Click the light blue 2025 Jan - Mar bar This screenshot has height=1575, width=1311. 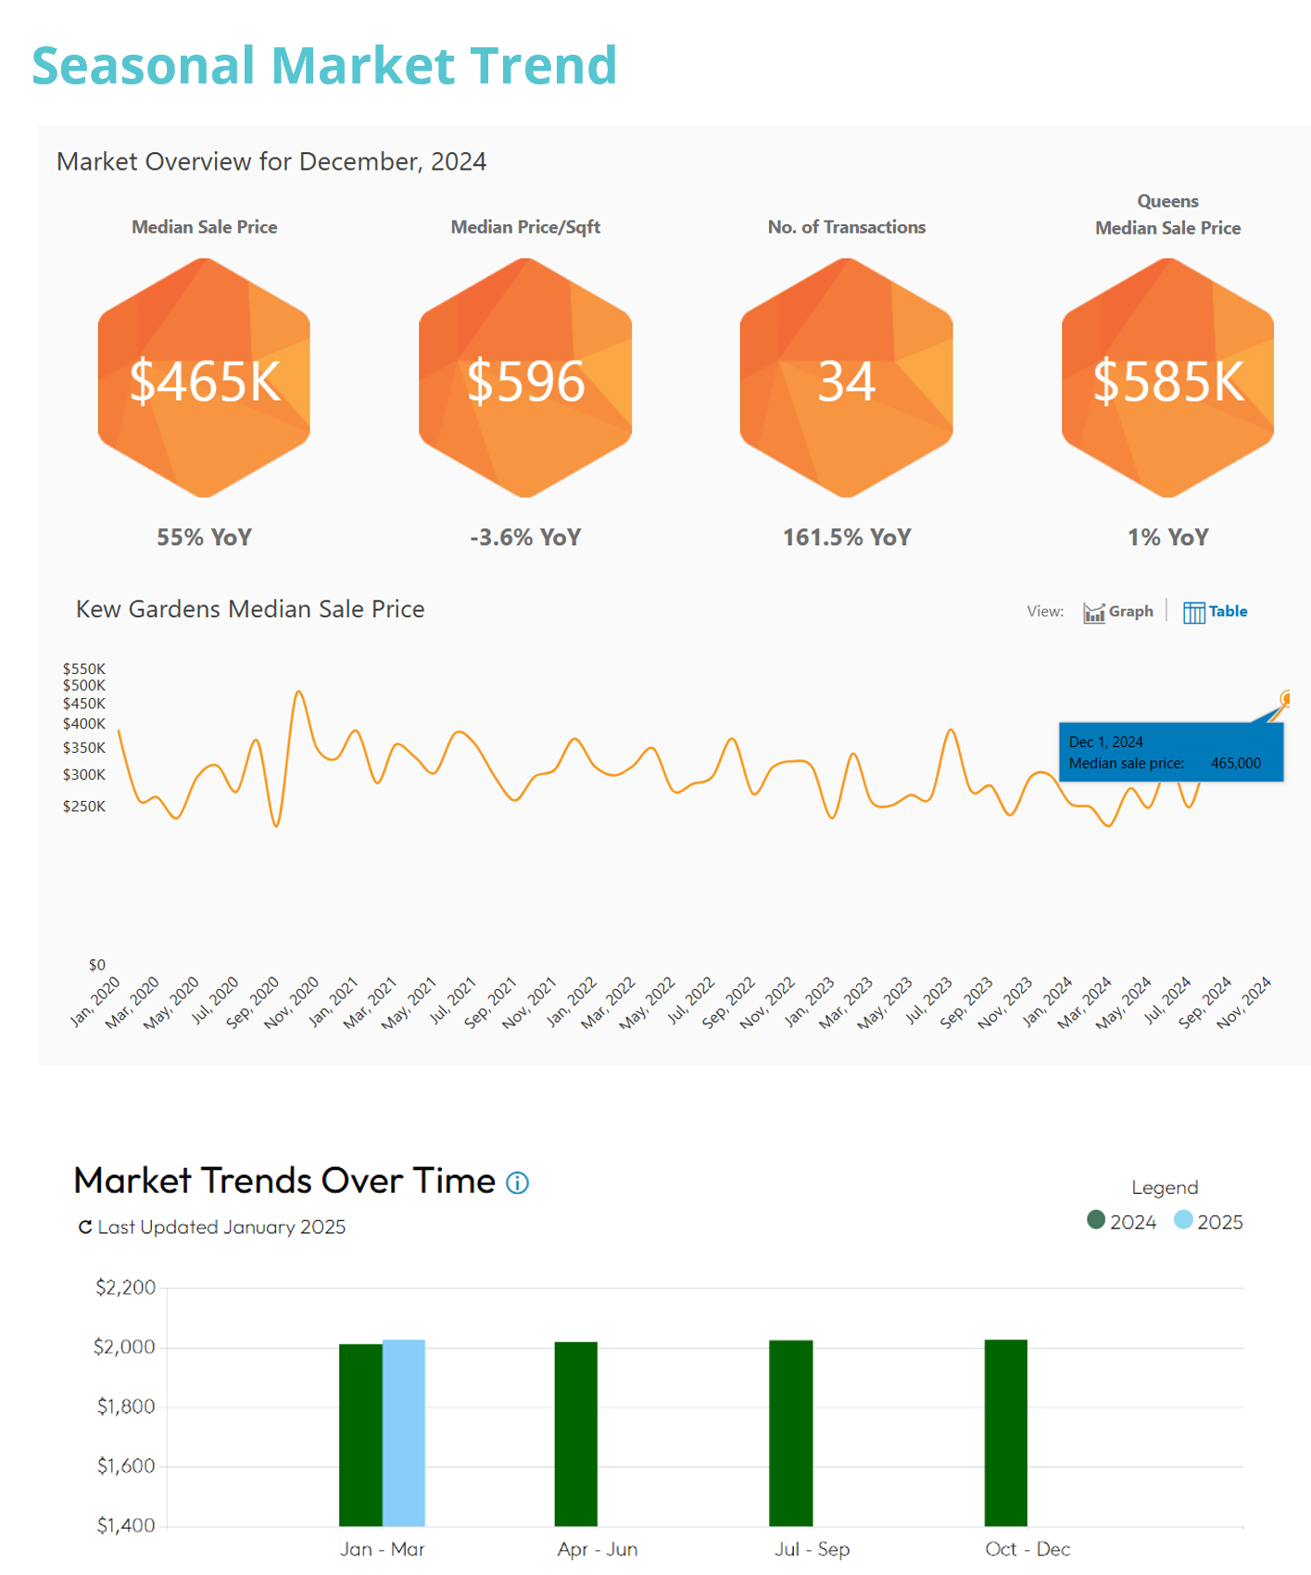404,1432
